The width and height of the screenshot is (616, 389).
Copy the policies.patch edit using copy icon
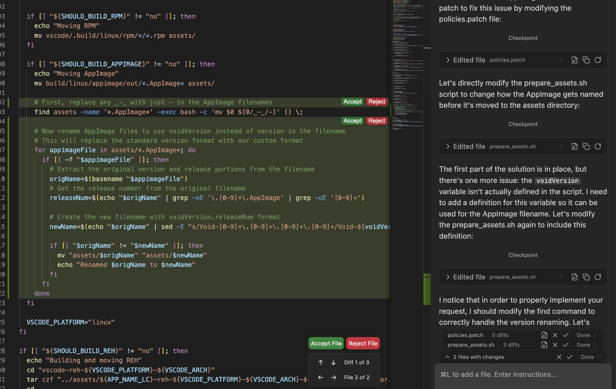(x=586, y=60)
